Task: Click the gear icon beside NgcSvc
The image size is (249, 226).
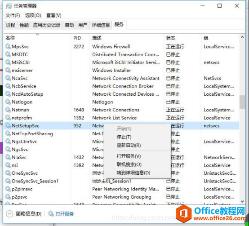Action: [x=8, y=149]
